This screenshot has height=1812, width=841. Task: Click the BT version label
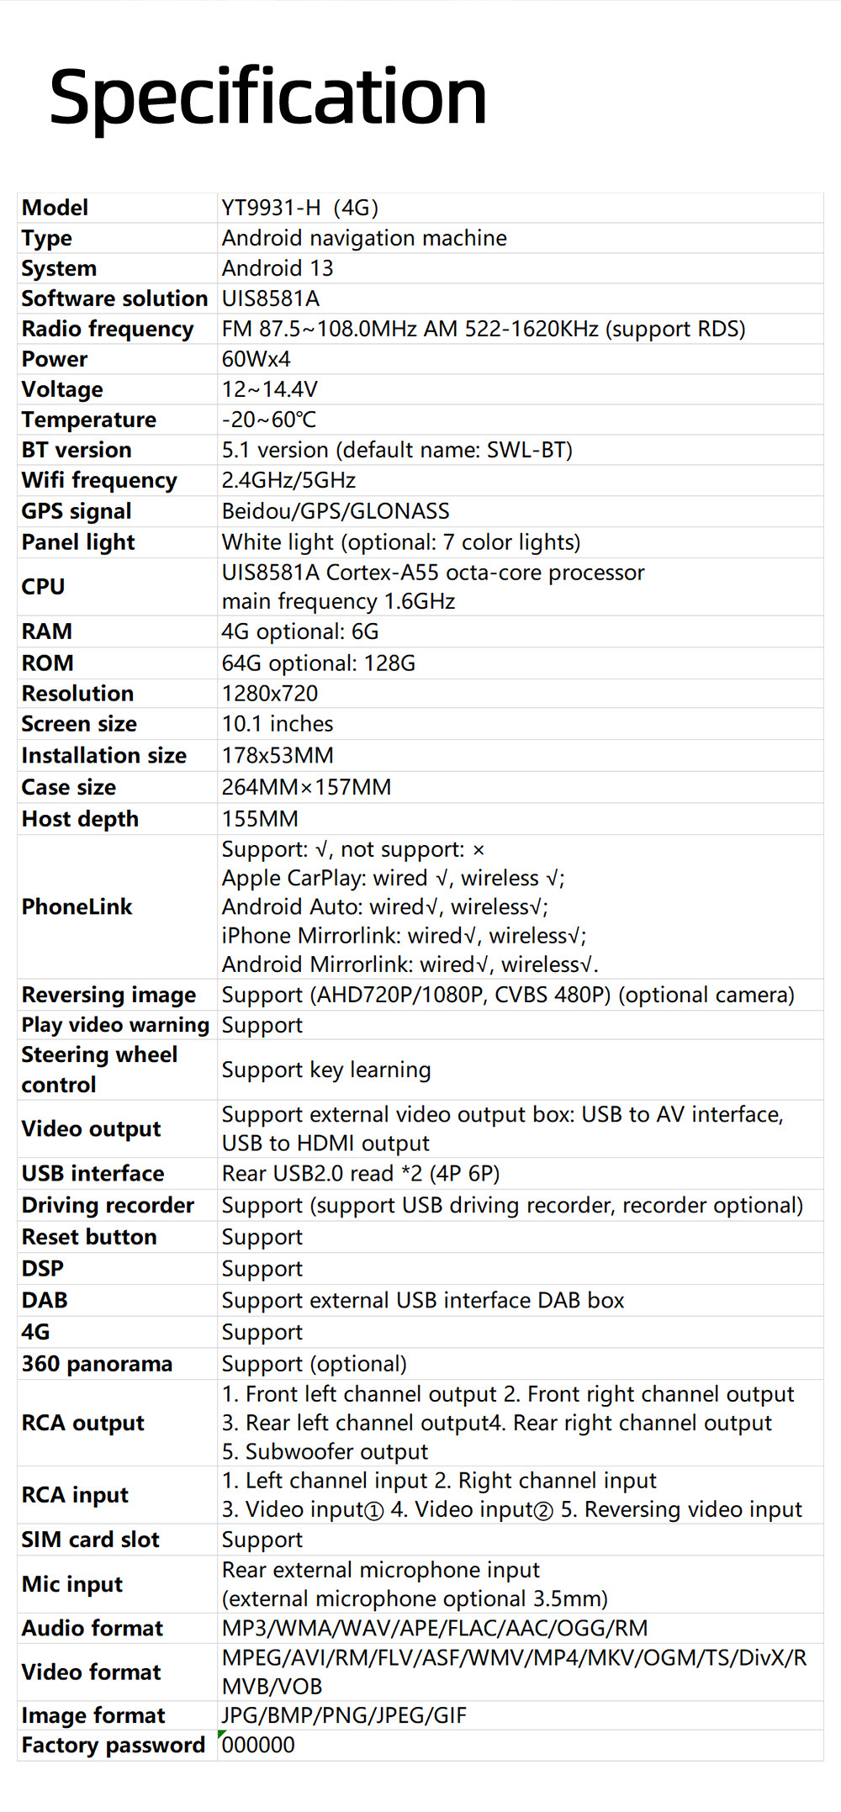point(77,450)
